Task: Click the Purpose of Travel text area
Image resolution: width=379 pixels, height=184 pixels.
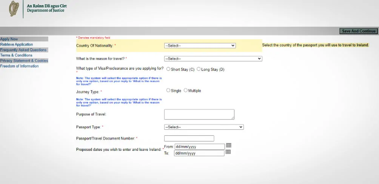Action: [199, 115]
